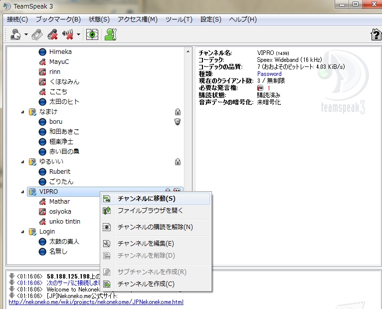Mute speakers using the toolbar icon
This screenshot has height=309, width=382.
tap(68, 34)
